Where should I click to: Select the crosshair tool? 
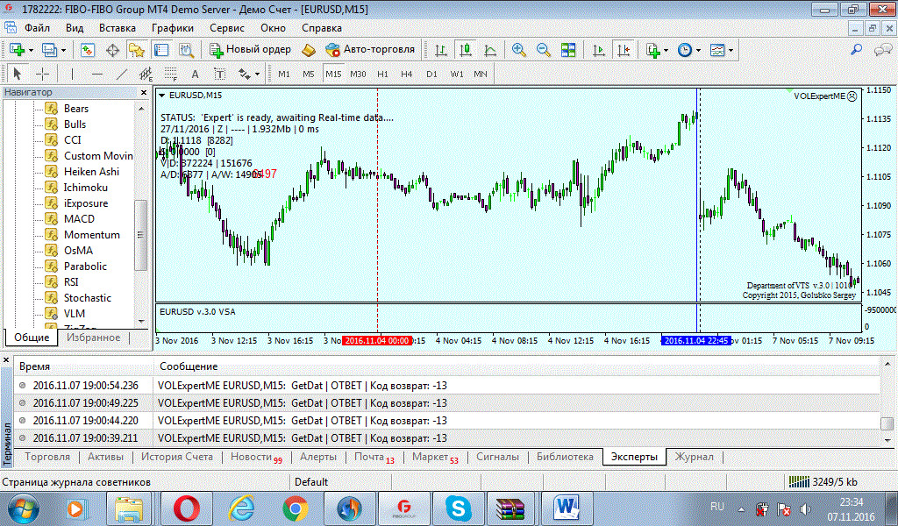42,74
